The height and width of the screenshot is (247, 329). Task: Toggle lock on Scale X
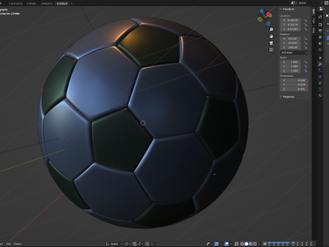[x=306, y=62]
